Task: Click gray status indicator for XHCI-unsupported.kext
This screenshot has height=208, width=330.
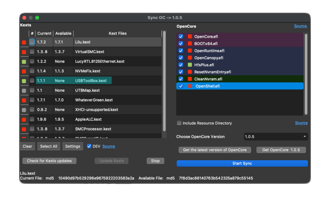Action: click(24, 110)
